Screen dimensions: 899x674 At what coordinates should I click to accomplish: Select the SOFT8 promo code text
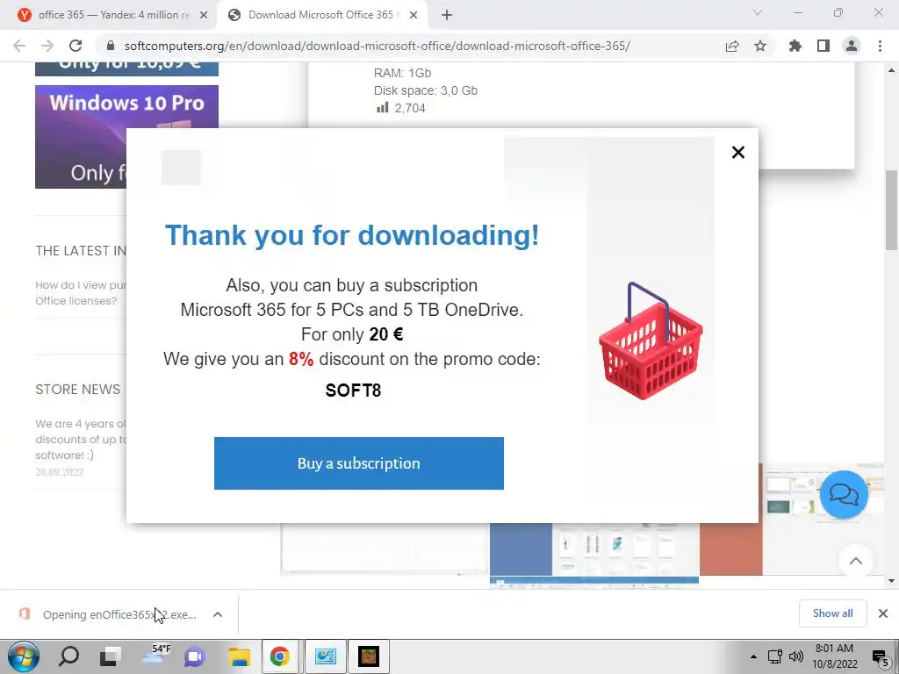(x=353, y=391)
